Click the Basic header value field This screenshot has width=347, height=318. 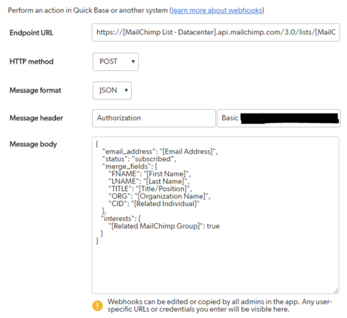click(278, 118)
